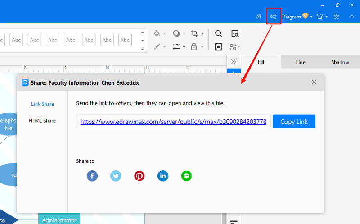Screen dimensions: 360x224
Task: Expand the Line pen dropdown arrow
Action: click(164, 47)
